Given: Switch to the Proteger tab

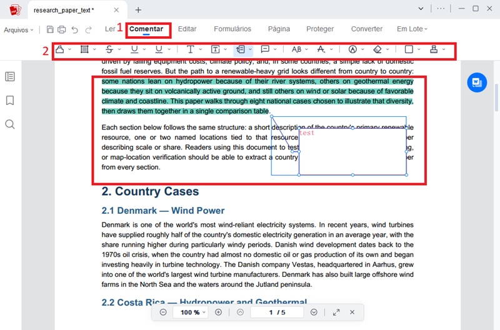Looking at the screenshot, I should click(x=320, y=29).
